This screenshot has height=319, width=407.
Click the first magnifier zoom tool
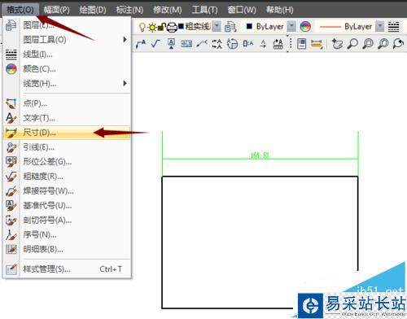click(352, 43)
